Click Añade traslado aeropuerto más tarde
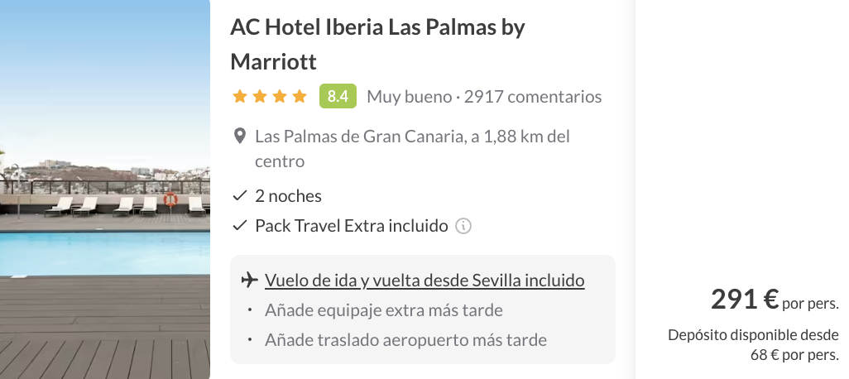 [405, 340]
